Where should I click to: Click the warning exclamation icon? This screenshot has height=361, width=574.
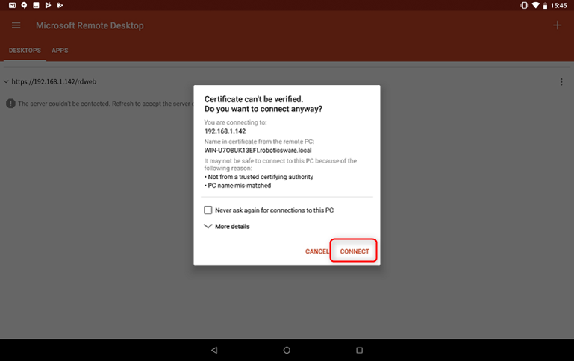(10, 104)
